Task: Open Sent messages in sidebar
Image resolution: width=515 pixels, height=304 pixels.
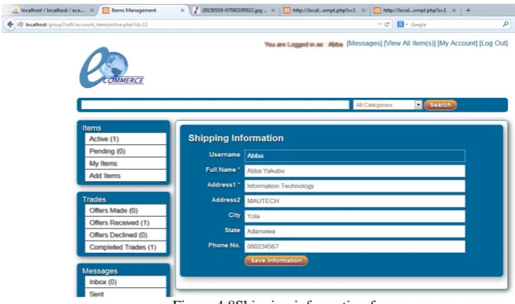Action: pyautogui.click(x=125, y=293)
